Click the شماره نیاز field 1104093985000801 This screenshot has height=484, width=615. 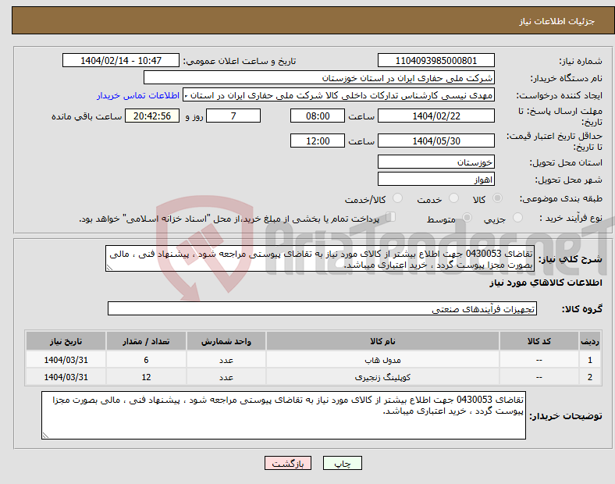435,60
